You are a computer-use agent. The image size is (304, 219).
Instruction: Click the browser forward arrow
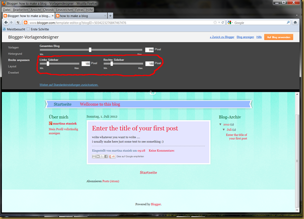[x=11, y=23]
